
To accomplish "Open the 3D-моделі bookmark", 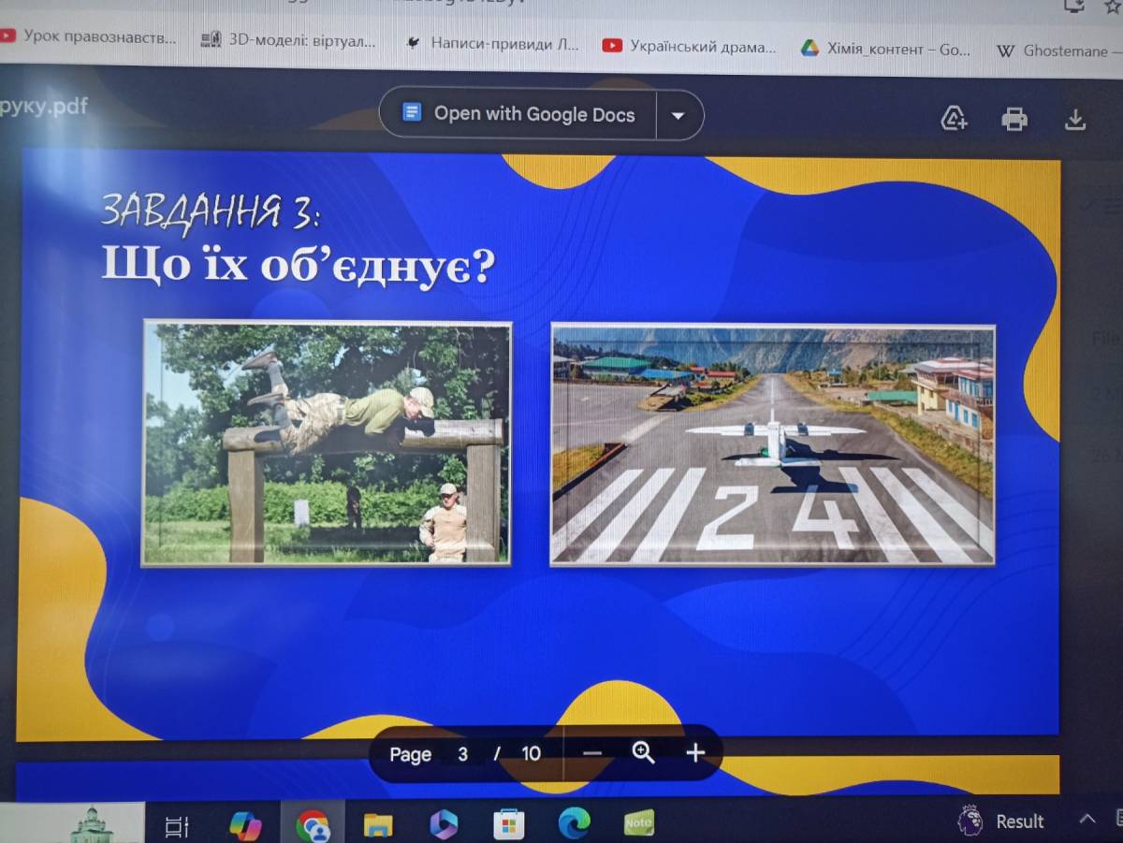I will (289, 41).
